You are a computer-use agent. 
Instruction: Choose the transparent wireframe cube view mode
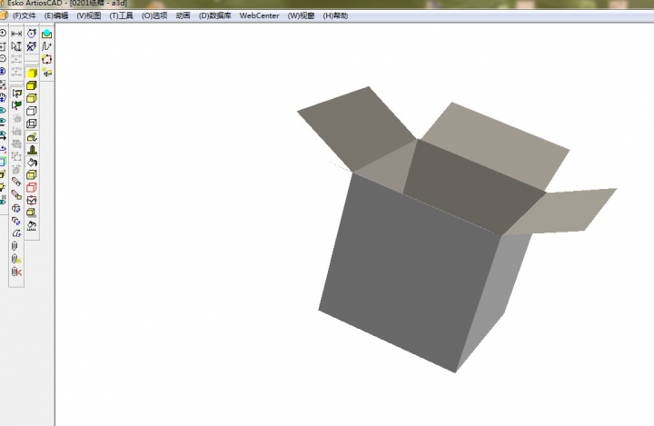tap(32, 124)
